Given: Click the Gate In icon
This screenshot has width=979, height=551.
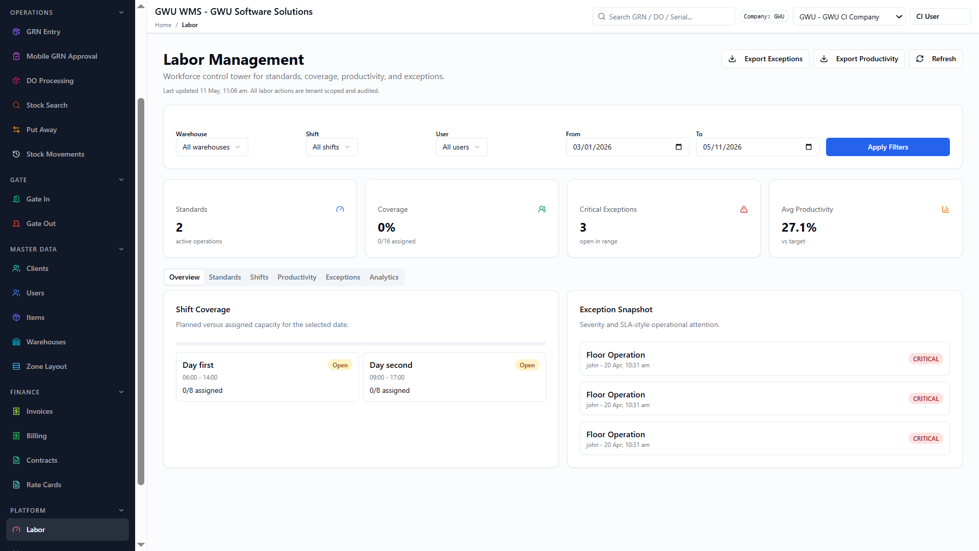Looking at the screenshot, I should tap(16, 199).
